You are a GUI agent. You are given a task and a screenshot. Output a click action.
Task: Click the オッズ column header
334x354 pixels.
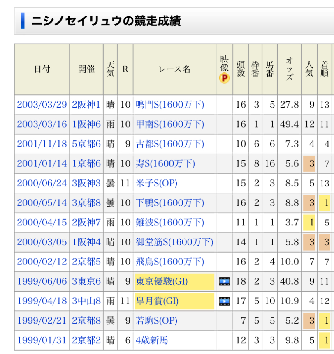290,69
